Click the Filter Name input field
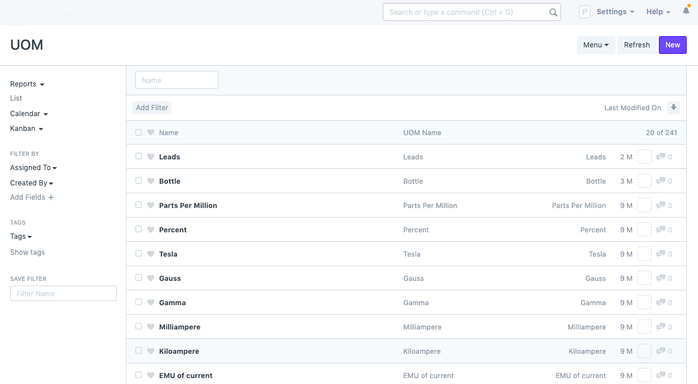Image resolution: width=698 pixels, height=384 pixels. pyautogui.click(x=64, y=293)
